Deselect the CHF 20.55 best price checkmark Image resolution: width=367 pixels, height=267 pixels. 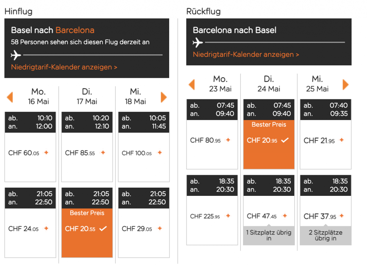104,228
